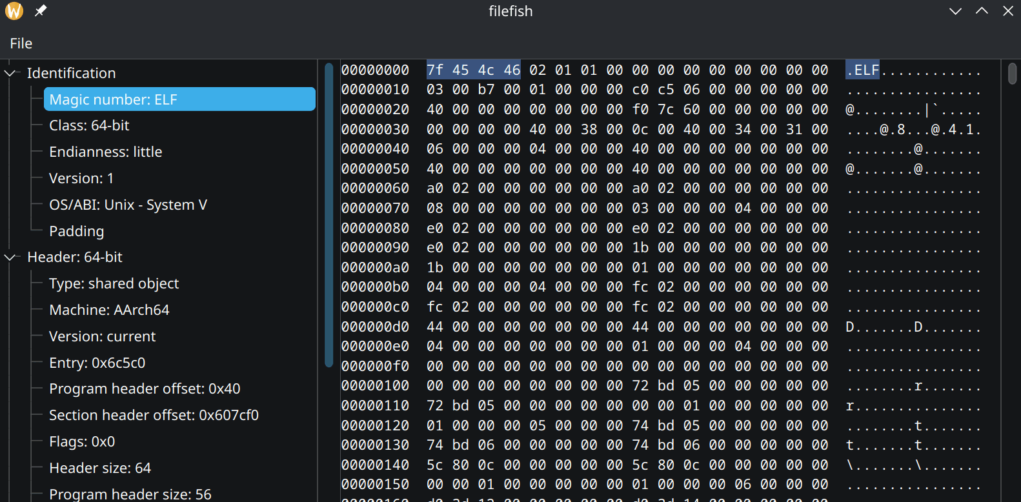Click the Identification heading
Image resolution: width=1021 pixels, height=502 pixels.
(71, 73)
